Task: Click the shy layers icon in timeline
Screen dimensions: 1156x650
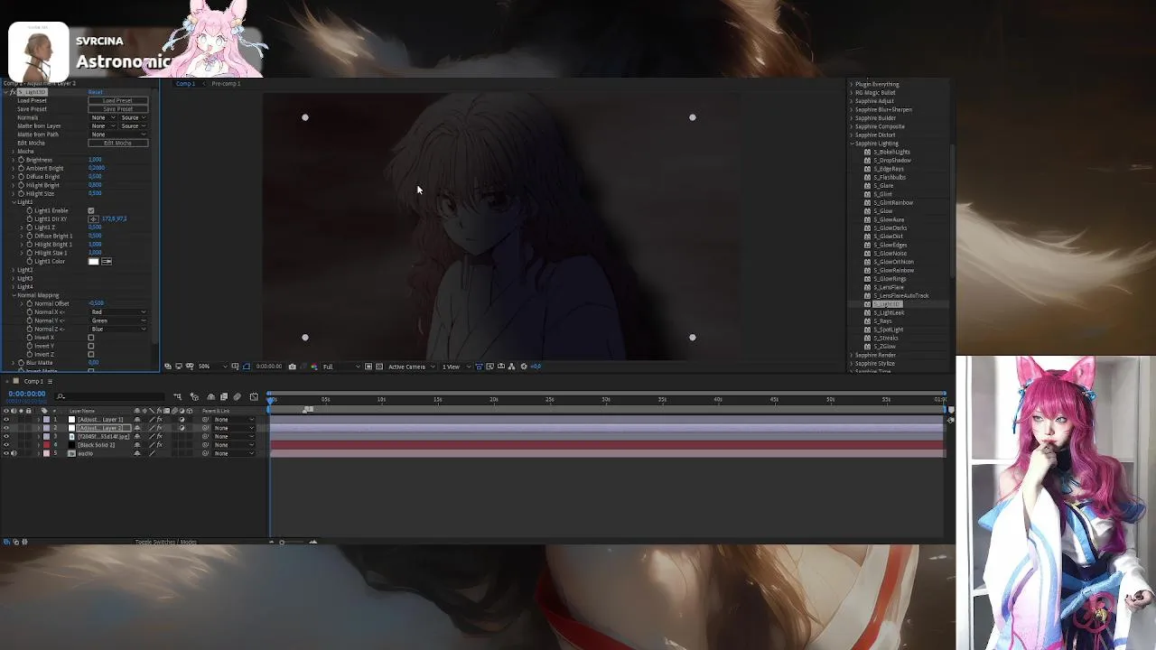Action: (210, 397)
